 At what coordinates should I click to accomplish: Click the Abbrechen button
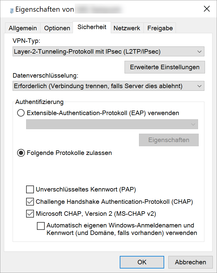[x=191, y=262]
